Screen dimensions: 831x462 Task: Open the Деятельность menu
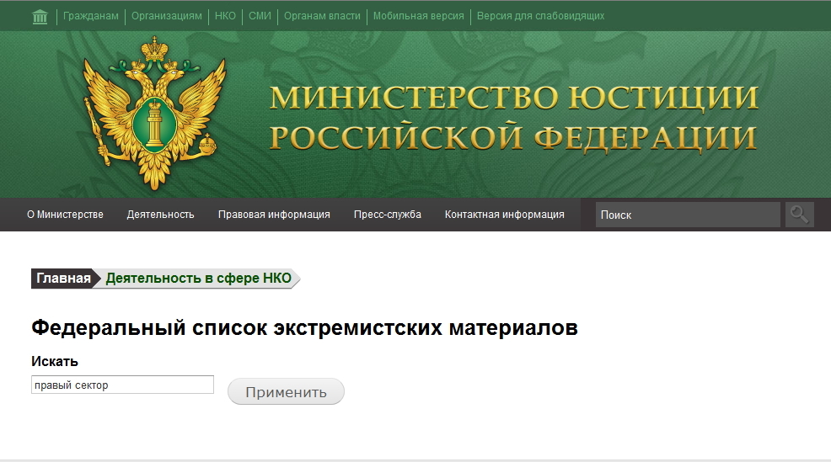tap(161, 215)
